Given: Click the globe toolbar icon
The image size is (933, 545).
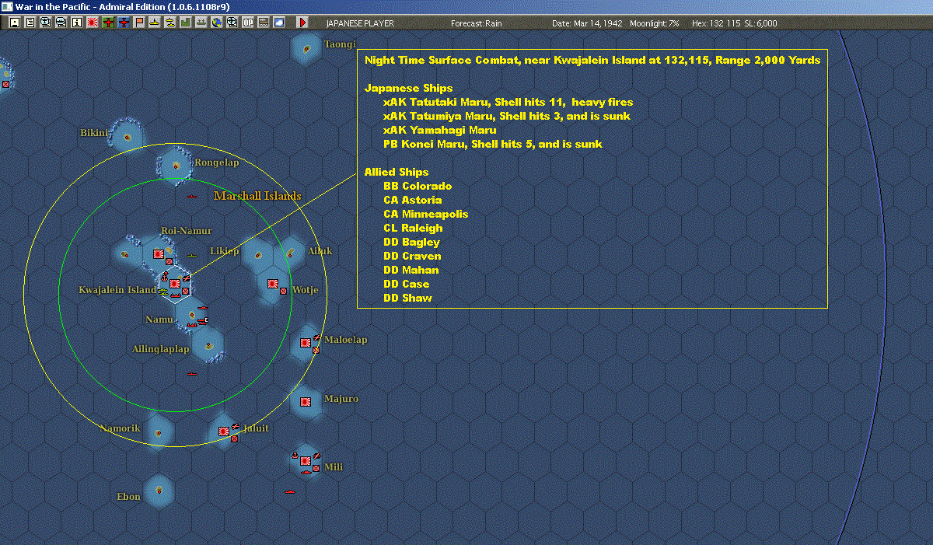Looking at the screenshot, I should (x=216, y=23).
